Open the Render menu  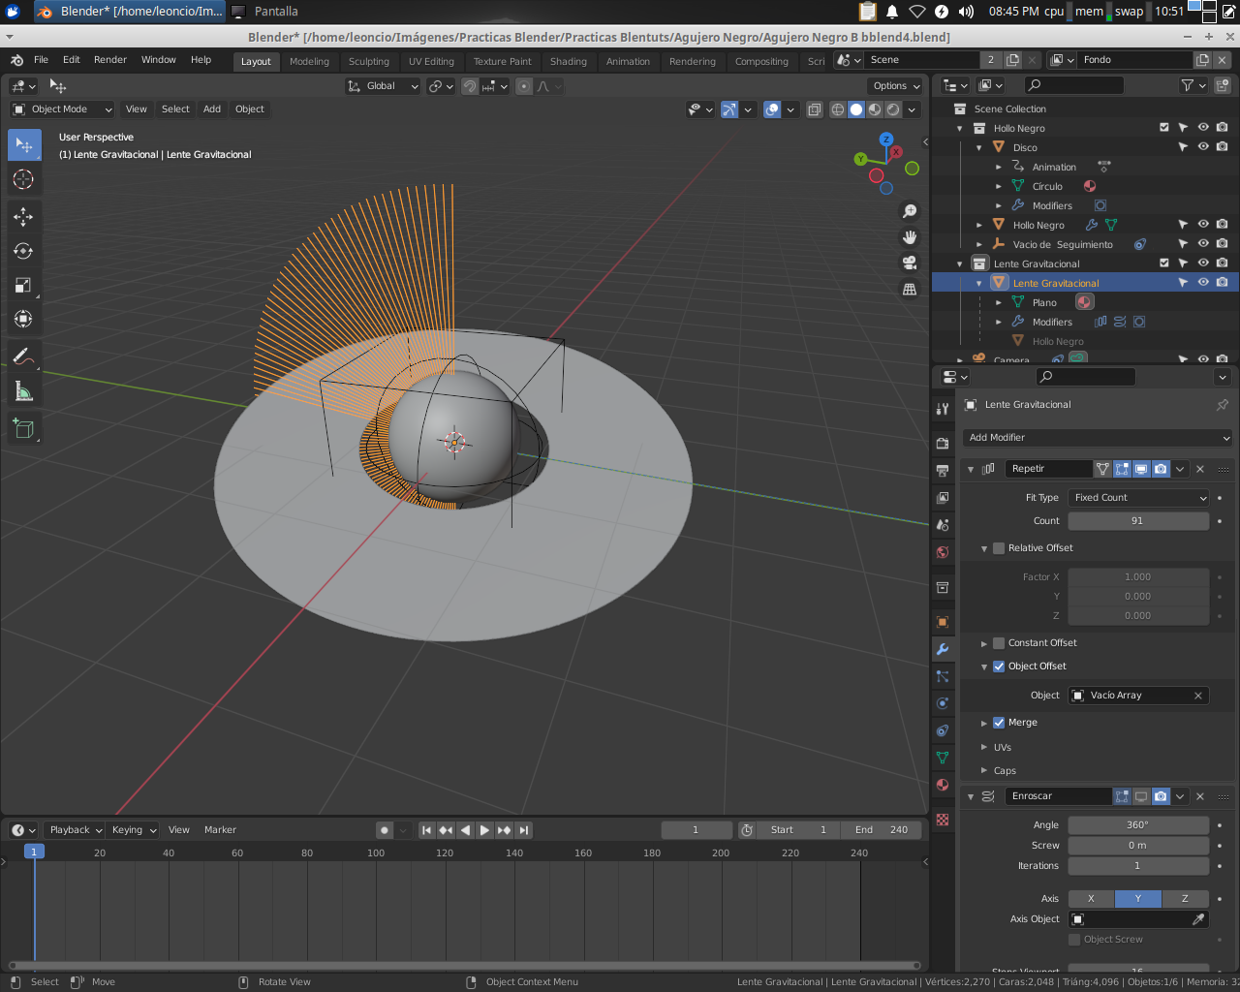110,60
